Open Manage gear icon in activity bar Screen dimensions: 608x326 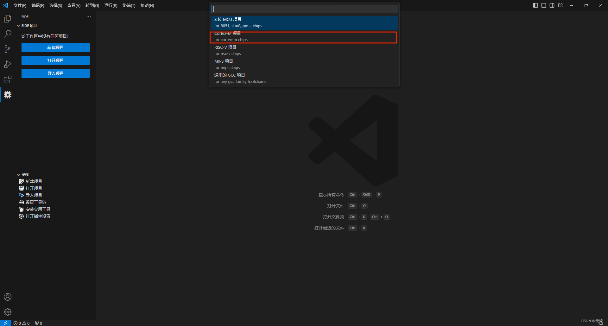click(8, 312)
